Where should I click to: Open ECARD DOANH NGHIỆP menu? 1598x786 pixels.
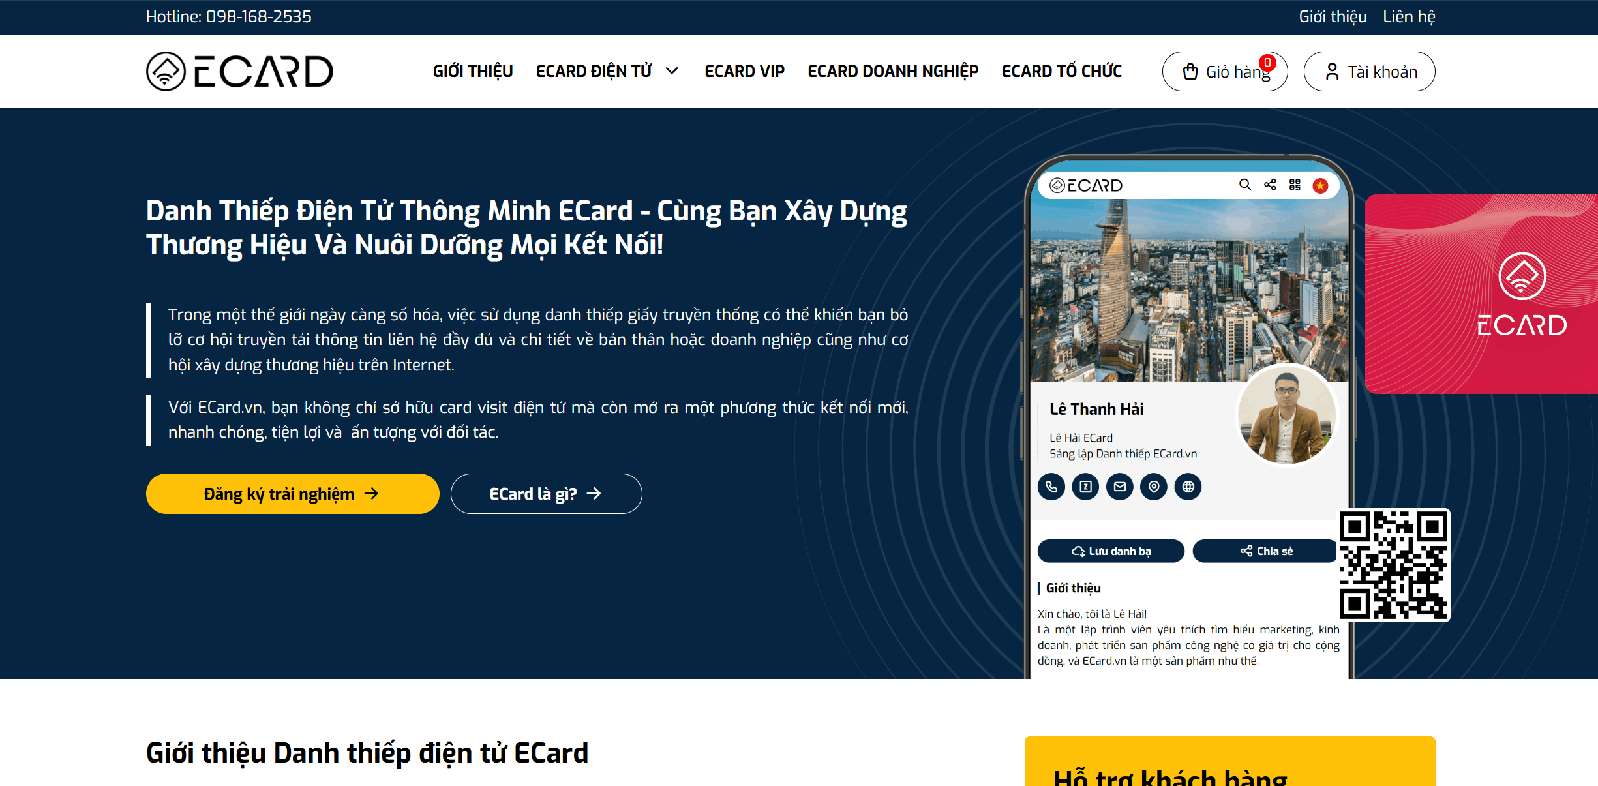coord(893,71)
